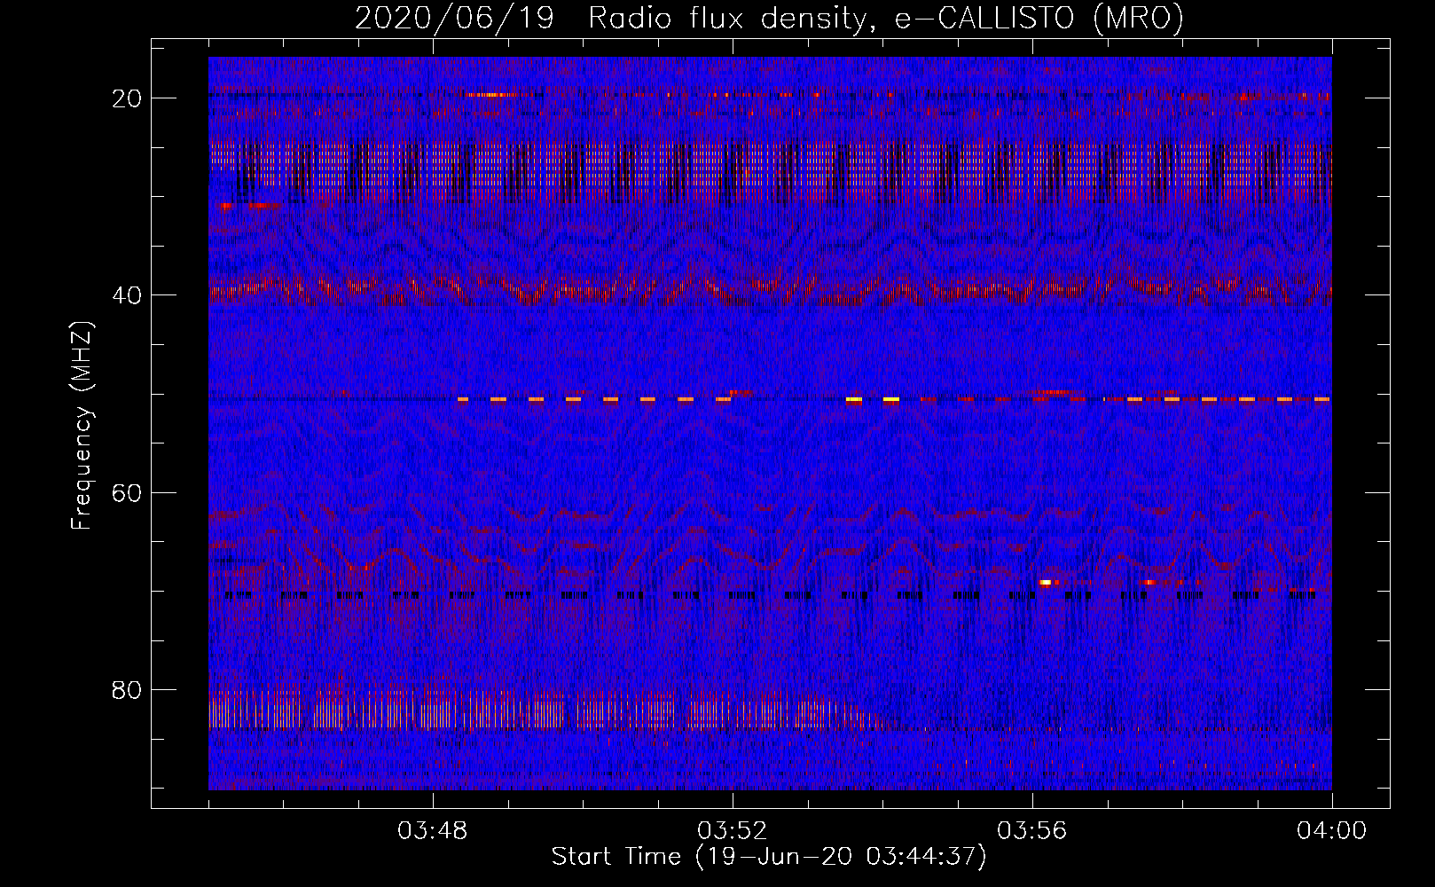Click the 03:56 time tick label
1435x887 pixels.
[1032, 831]
